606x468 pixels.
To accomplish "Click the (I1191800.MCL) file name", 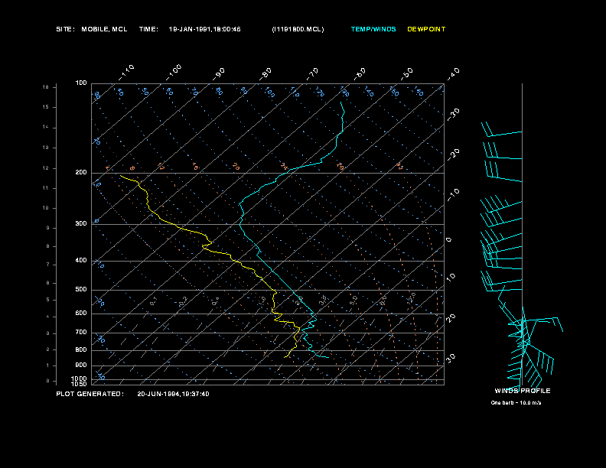I will 298,29.
